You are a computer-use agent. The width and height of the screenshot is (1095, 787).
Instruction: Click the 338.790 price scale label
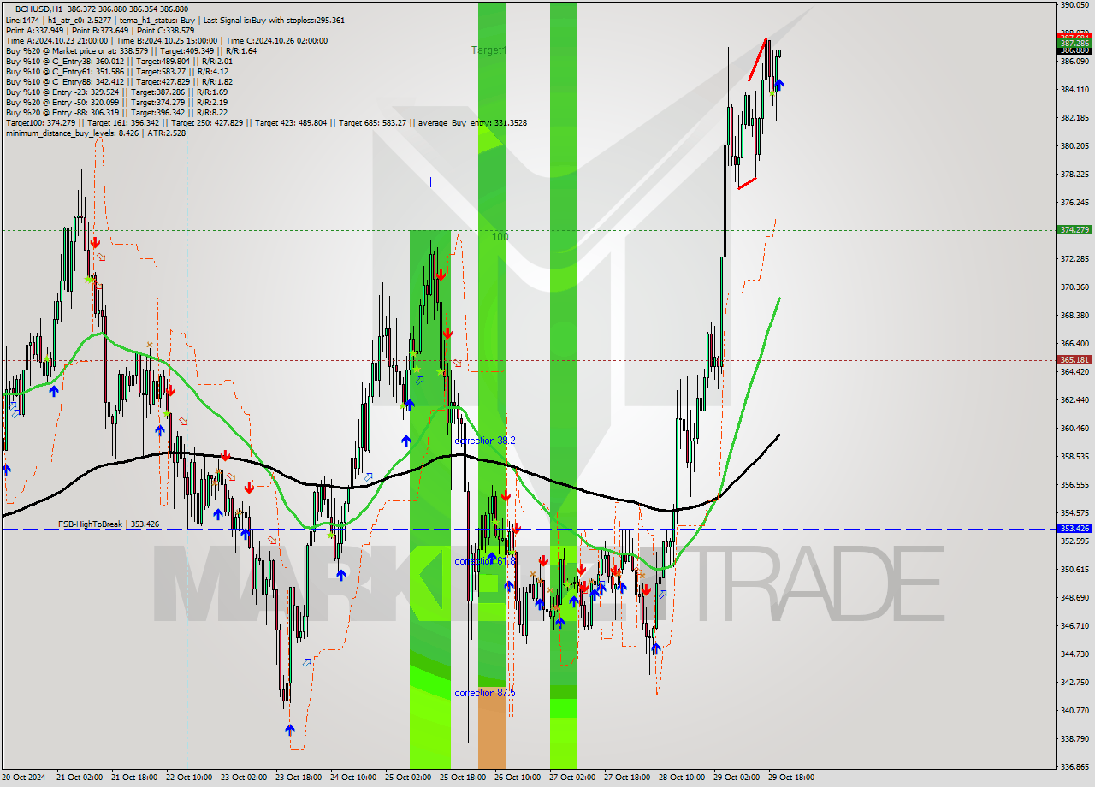click(1074, 739)
